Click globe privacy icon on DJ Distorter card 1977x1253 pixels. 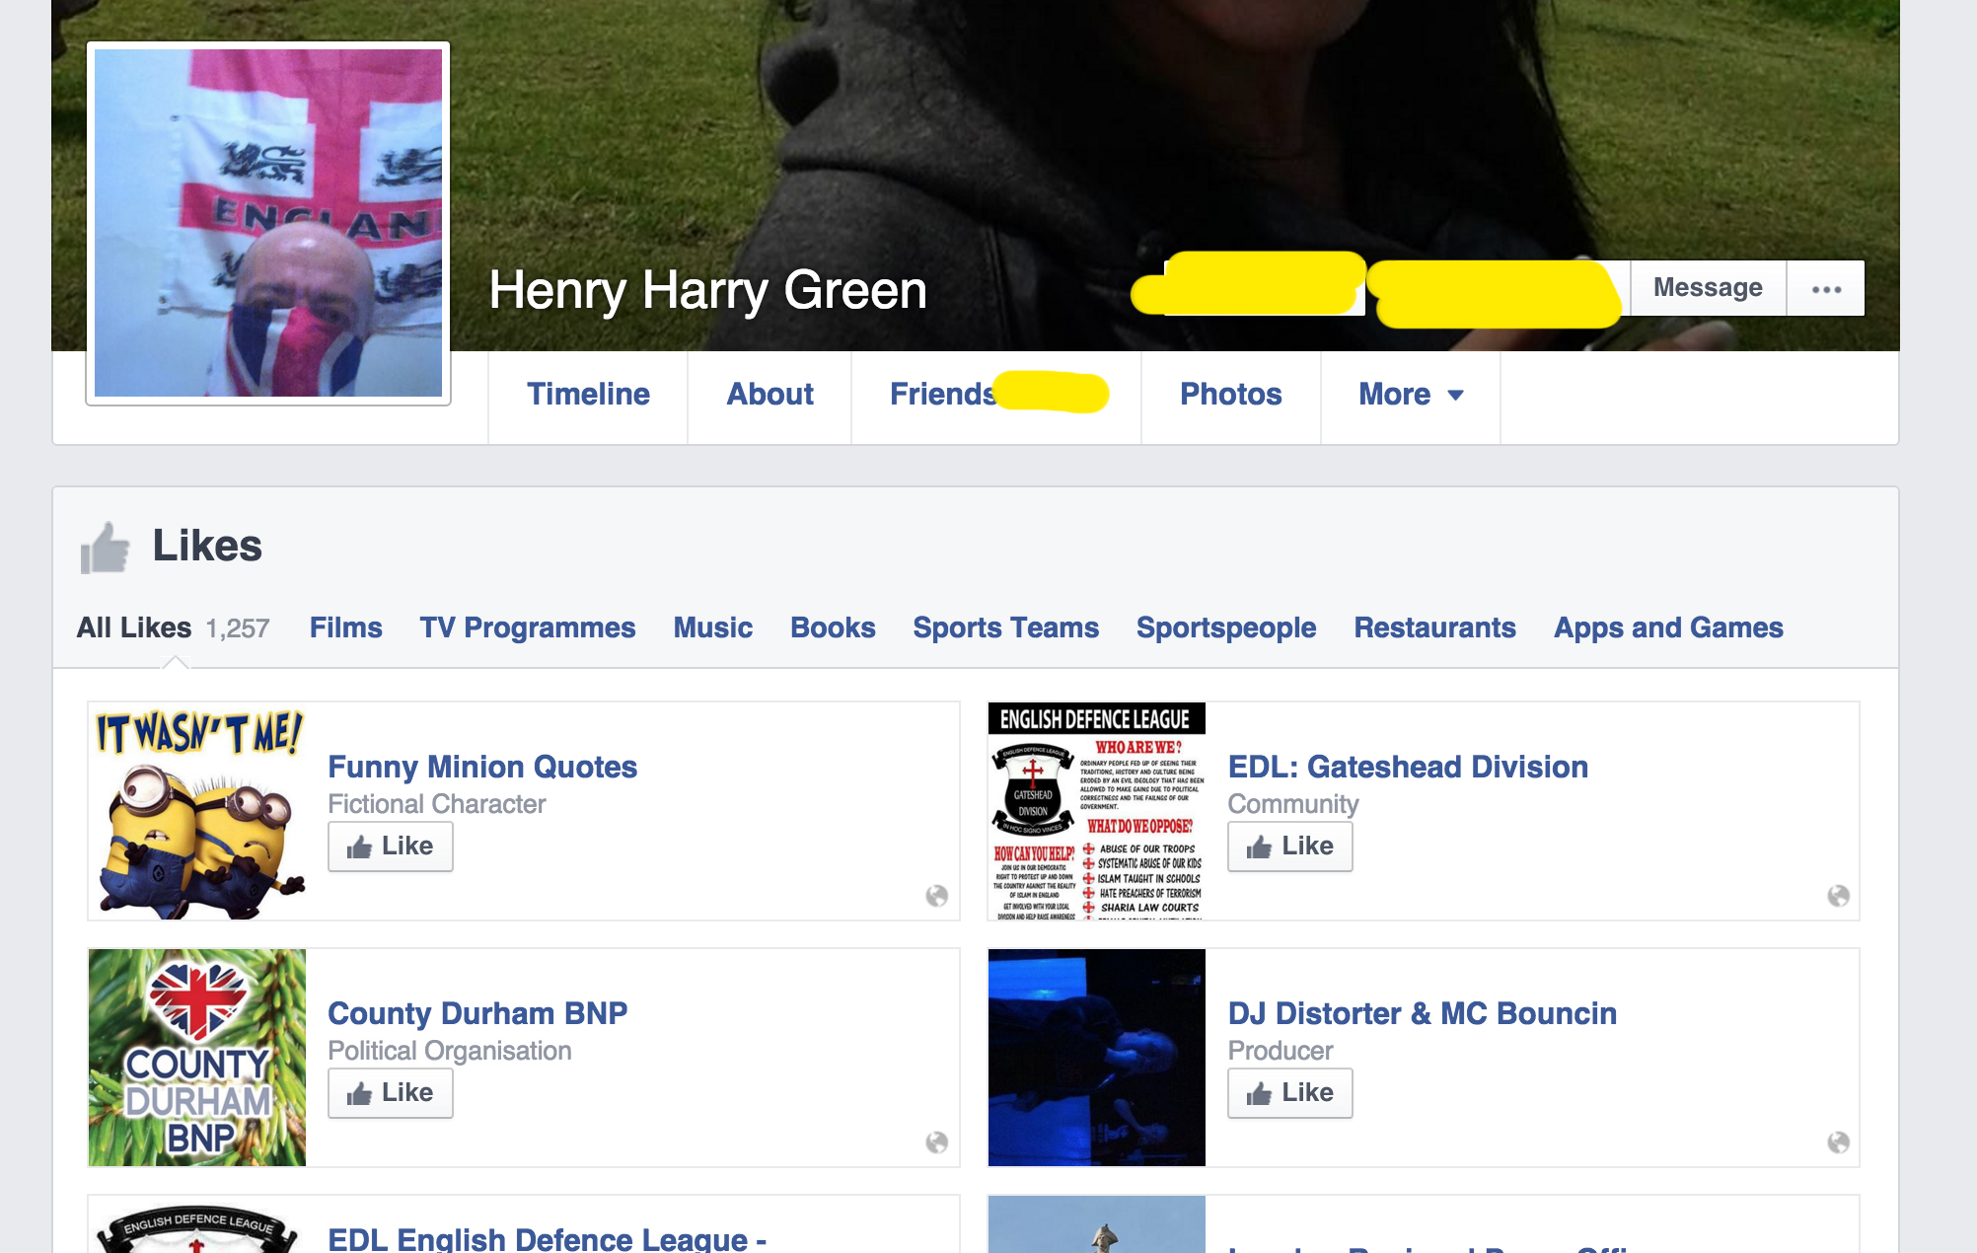tap(1838, 1142)
